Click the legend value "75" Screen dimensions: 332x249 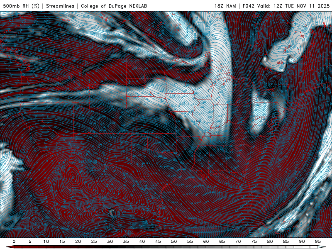click(254, 242)
